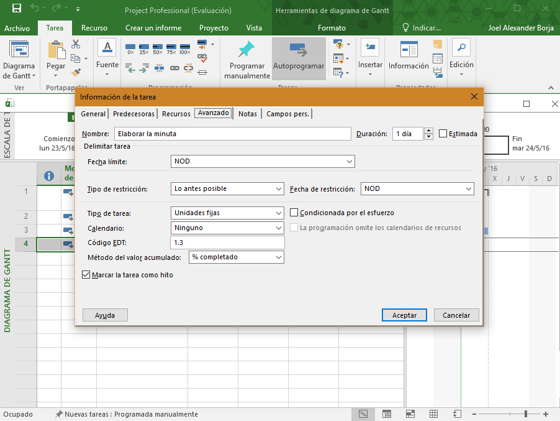Click the Aceptar button
560x421 pixels.
pyautogui.click(x=404, y=315)
